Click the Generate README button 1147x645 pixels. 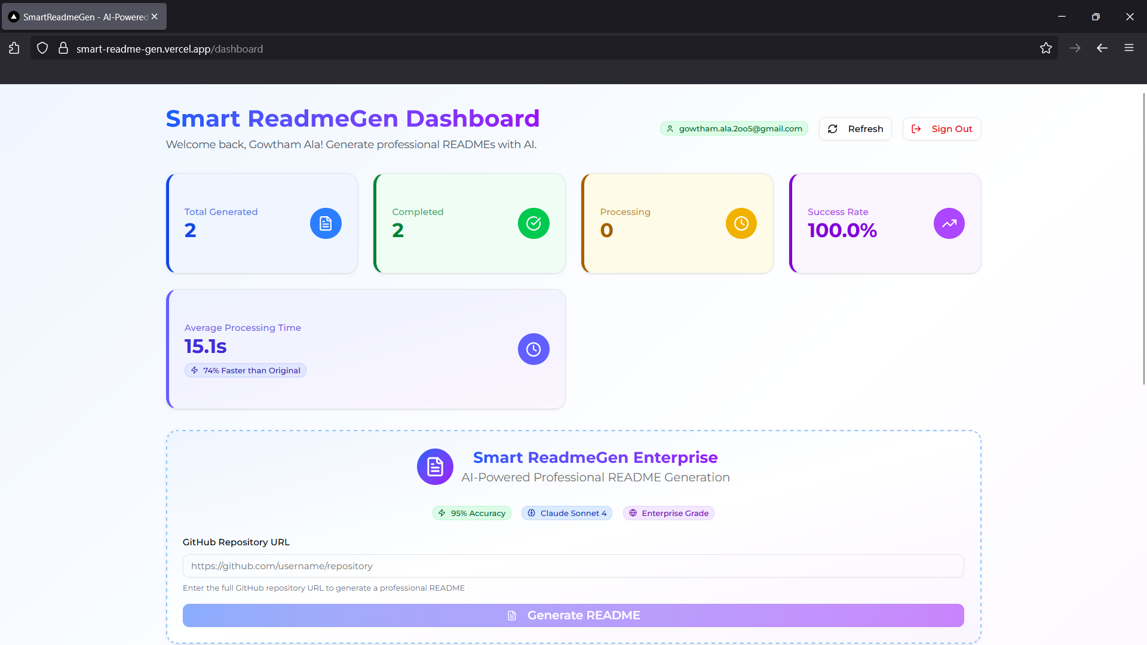573,615
